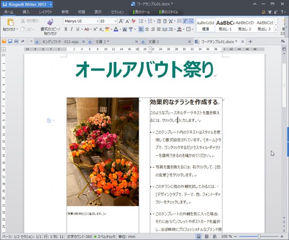Close the 文書 2 document tab
The width and height of the screenshot is (289, 240).
[x=137, y=42]
